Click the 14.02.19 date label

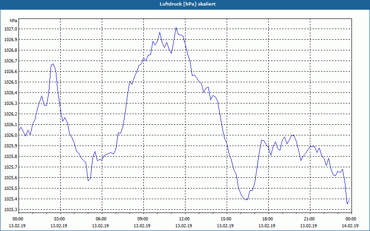pyautogui.click(x=350, y=225)
